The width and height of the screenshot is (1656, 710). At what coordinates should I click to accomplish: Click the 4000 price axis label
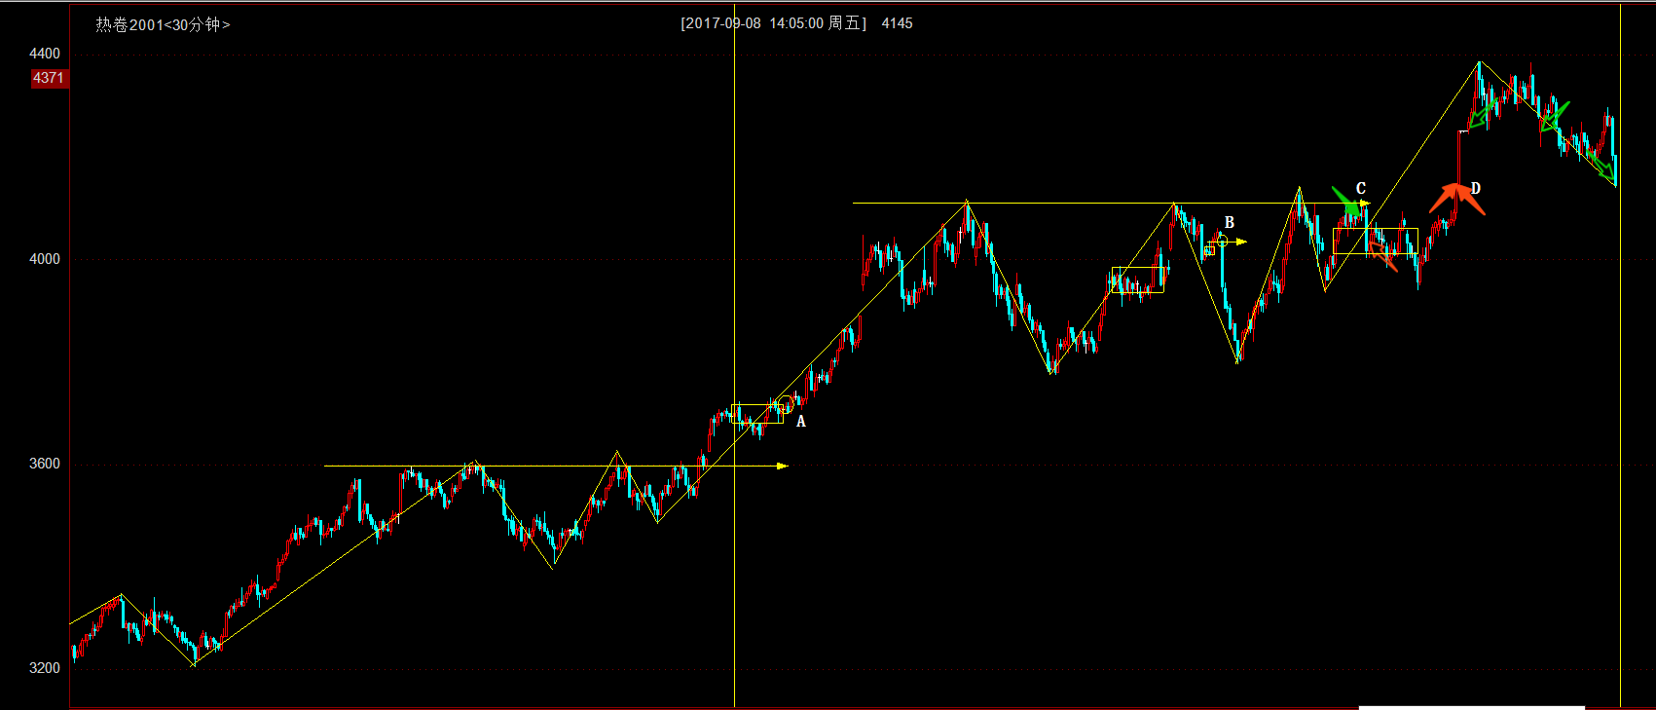[x=45, y=259]
